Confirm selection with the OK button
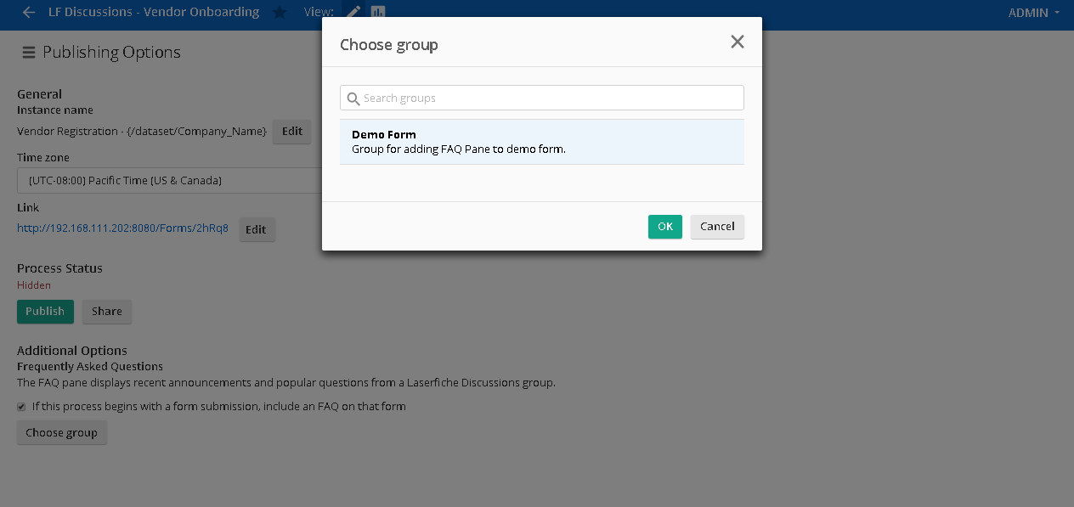This screenshot has width=1074, height=507. click(x=665, y=227)
